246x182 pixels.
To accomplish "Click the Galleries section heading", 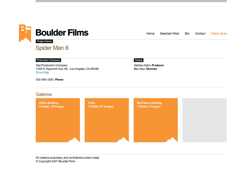I will (x=44, y=94).
